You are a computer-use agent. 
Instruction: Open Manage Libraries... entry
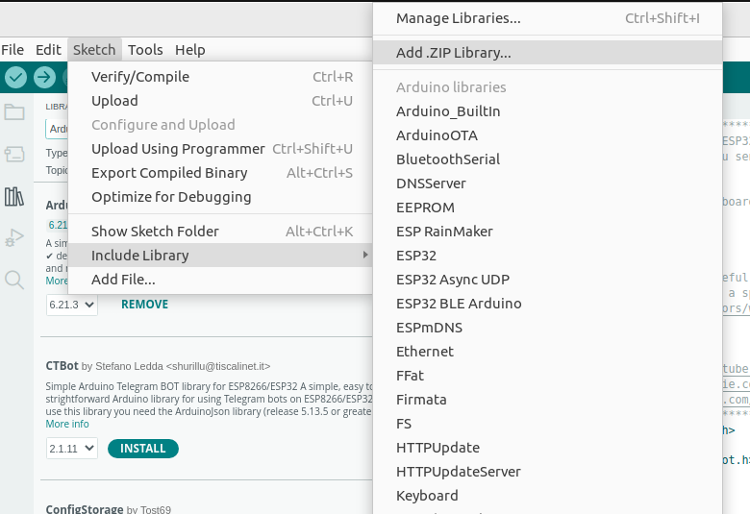pos(548,18)
